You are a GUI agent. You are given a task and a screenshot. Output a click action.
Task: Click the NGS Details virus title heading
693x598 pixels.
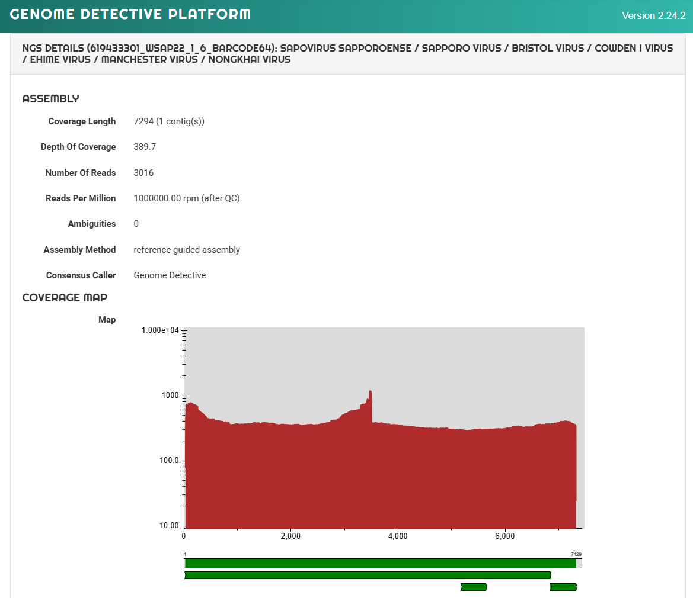point(347,54)
